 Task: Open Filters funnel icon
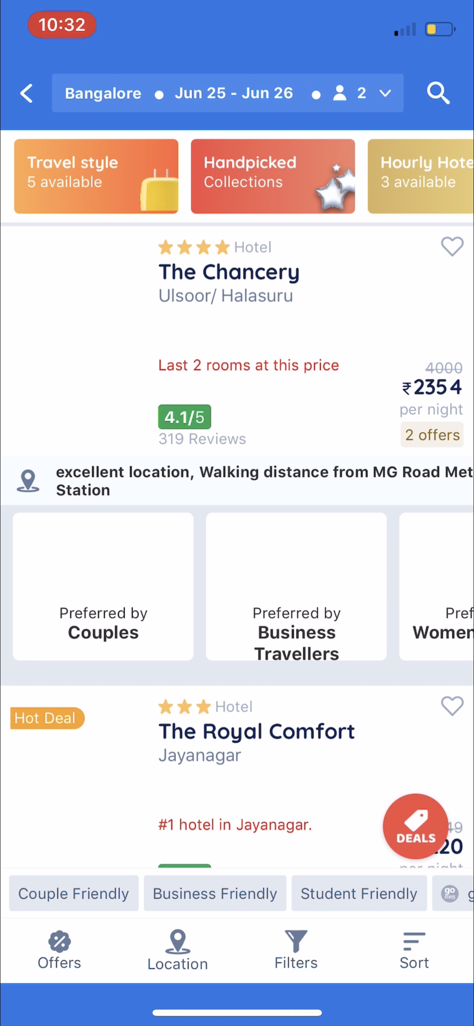(x=296, y=950)
